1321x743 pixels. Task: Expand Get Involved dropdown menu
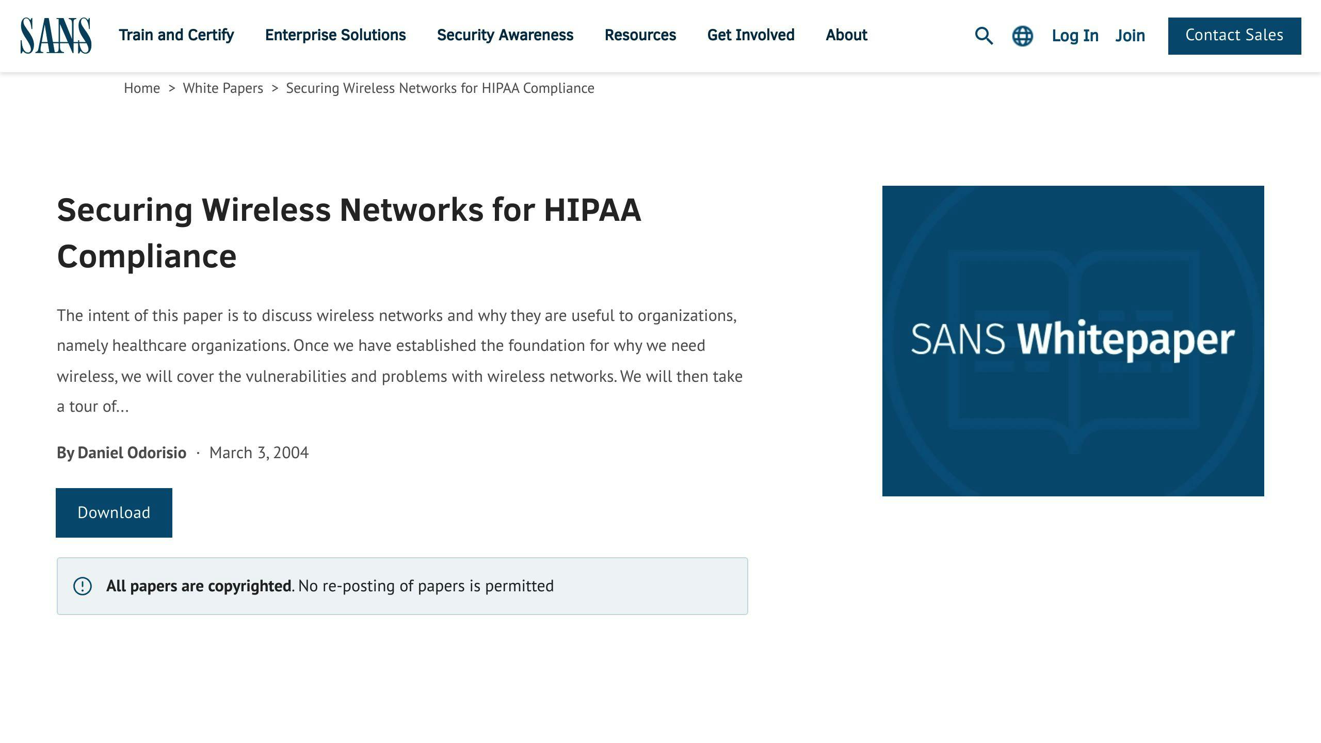(750, 36)
